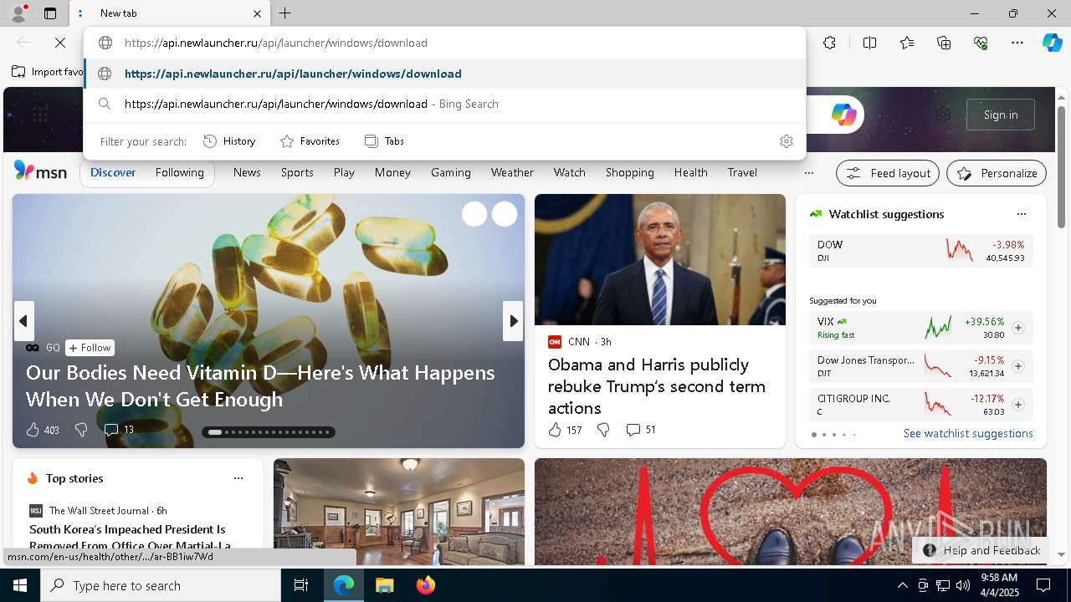
Task: Close the New tab tab
Action: (257, 13)
